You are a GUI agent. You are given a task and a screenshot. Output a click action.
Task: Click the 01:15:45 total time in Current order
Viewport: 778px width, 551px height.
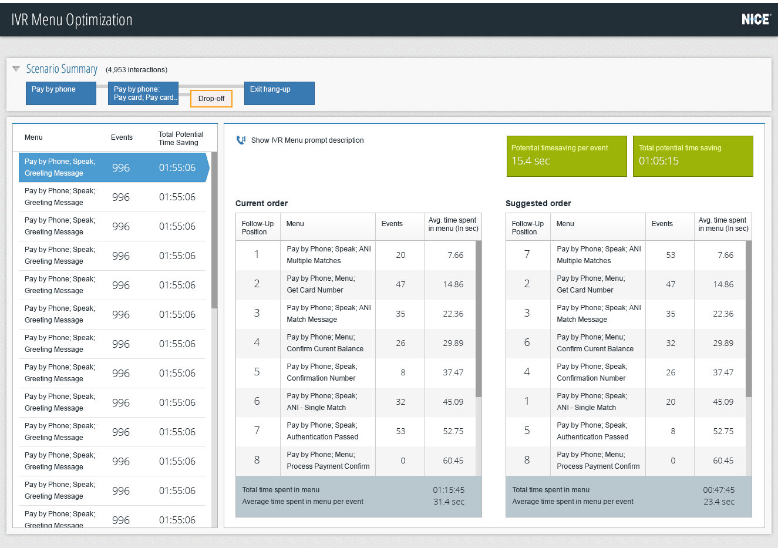[449, 490]
